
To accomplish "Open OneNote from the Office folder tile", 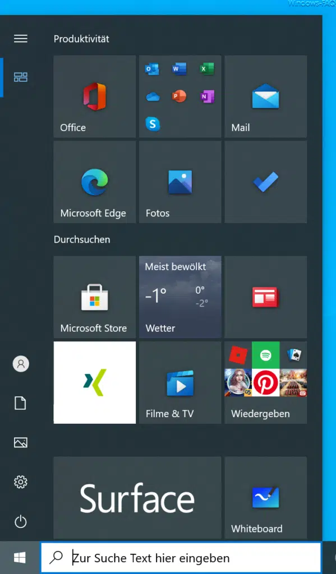I will pos(207,96).
